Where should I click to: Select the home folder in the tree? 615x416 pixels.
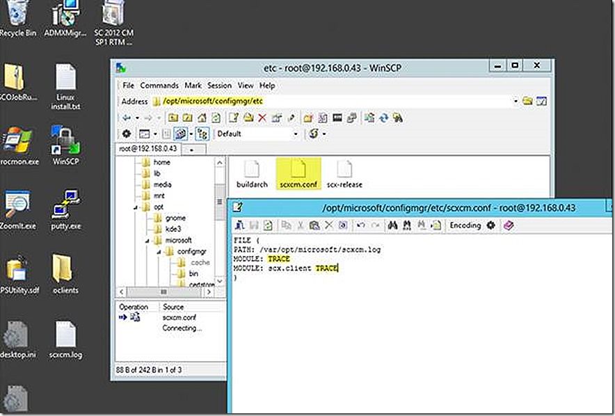(x=161, y=162)
